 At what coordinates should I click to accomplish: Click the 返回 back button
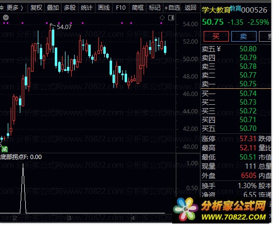(x=190, y=8)
